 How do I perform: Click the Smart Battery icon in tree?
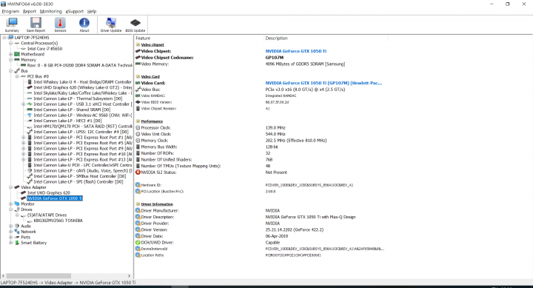pos(17,242)
